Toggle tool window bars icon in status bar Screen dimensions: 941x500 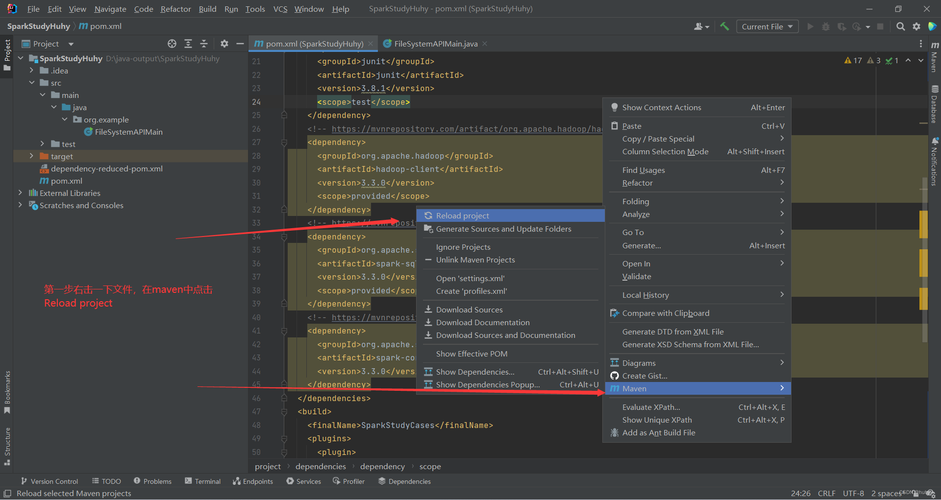(x=7, y=493)
